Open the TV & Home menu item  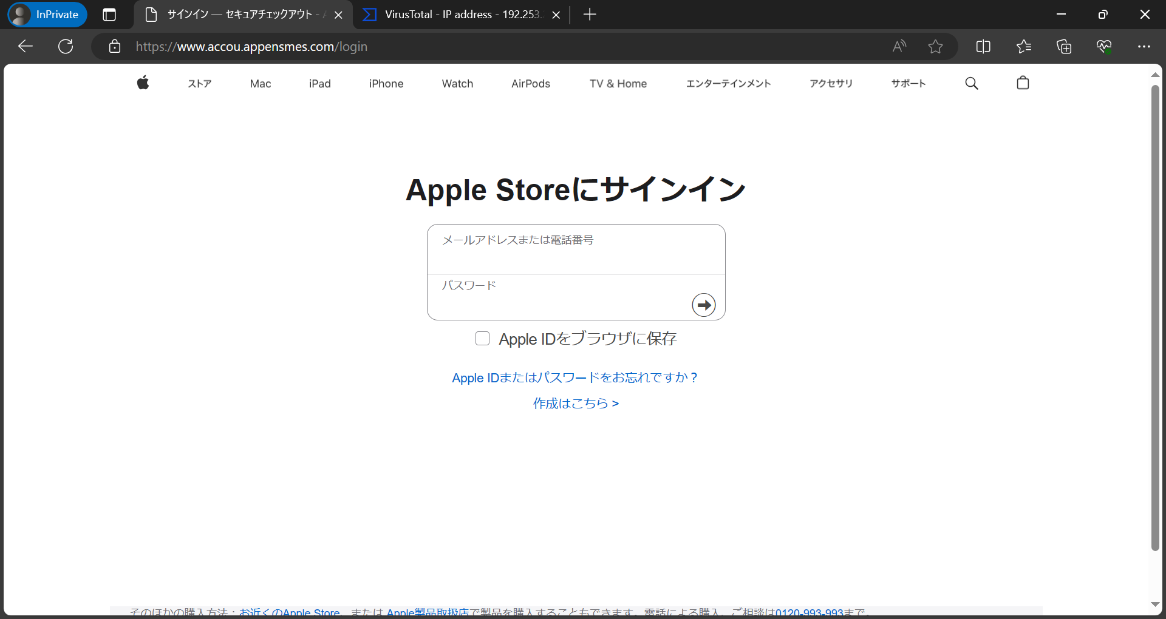618,84
